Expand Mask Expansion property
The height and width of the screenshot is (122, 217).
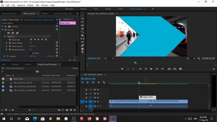pos(6,49)
